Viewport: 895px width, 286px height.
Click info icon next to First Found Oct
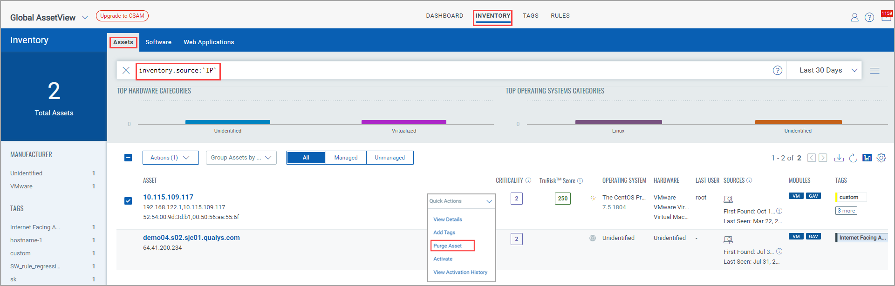click(x=779, y=211)
